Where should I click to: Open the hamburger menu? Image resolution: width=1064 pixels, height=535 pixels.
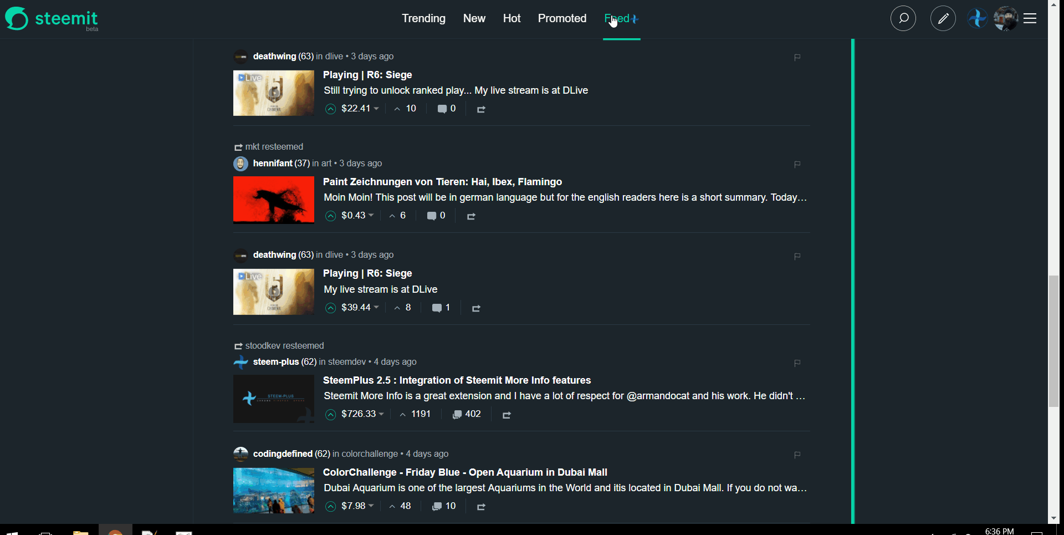click(x=1030, y=19)
